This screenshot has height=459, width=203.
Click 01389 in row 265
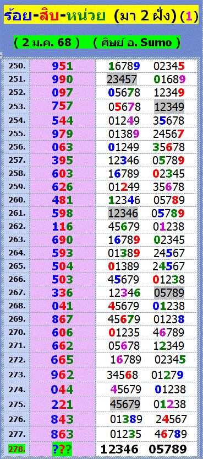tap(123, 266)
